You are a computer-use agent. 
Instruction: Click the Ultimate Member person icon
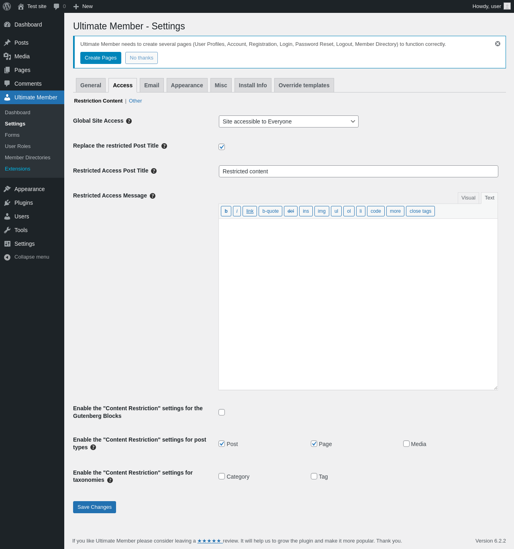click(7, 97)
